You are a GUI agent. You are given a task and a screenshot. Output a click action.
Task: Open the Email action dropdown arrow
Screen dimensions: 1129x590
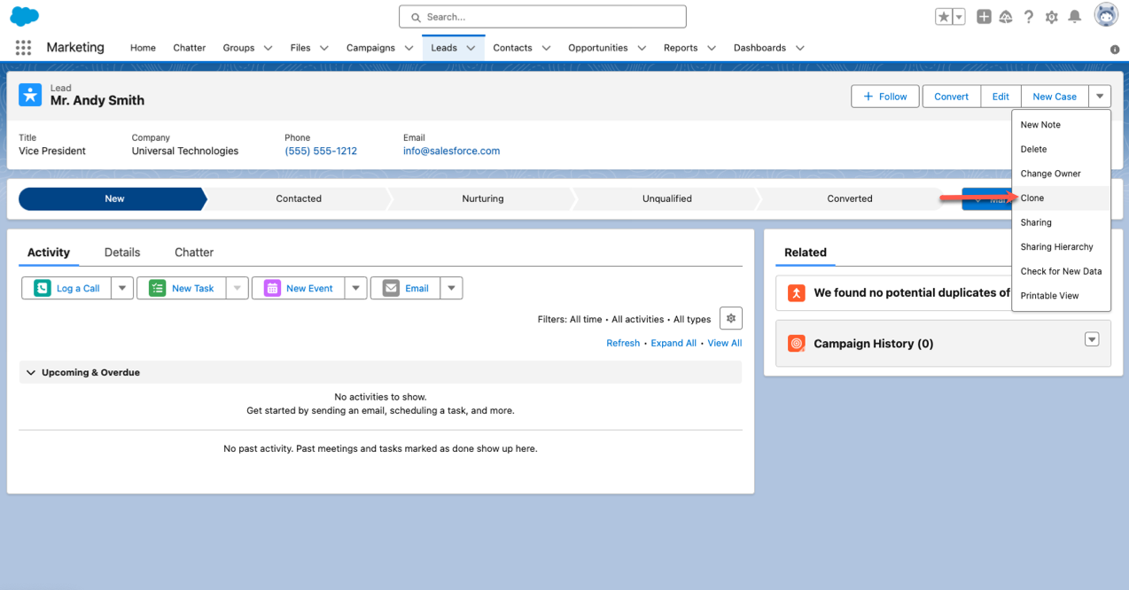[x=451, y=288]
